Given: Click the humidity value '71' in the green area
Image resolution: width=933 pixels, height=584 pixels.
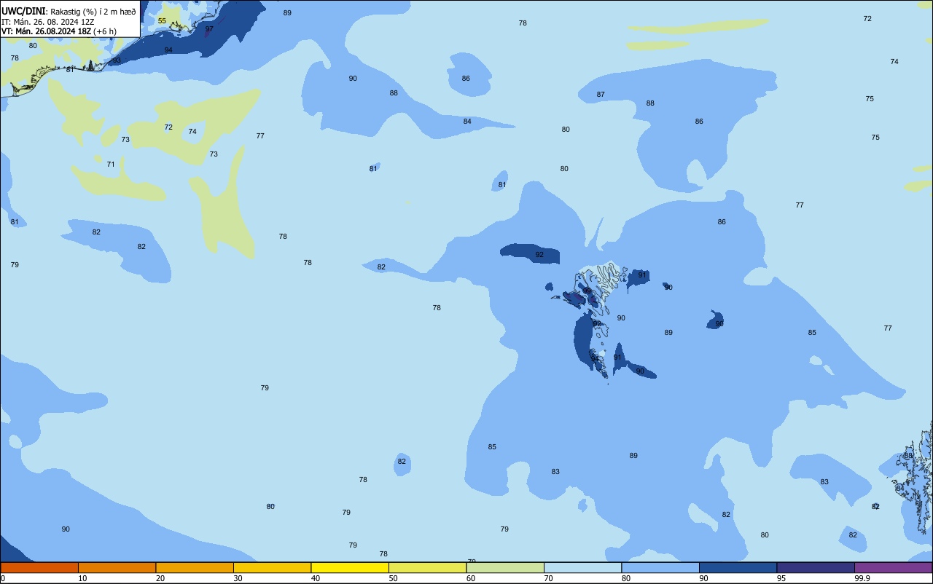Looking at the screenshot, I should (111, 165).
